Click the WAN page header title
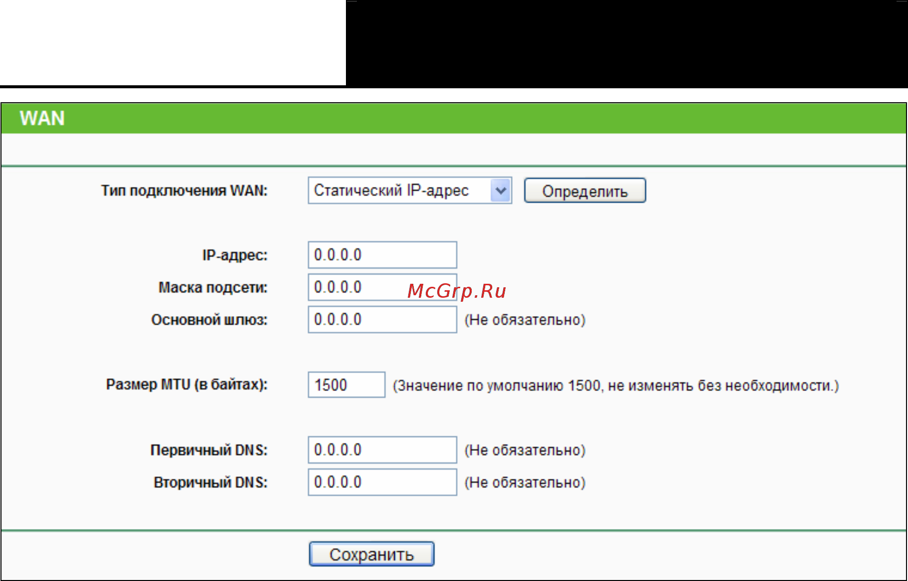This screenshot has height=581, width=908. [x=42, y=119]
